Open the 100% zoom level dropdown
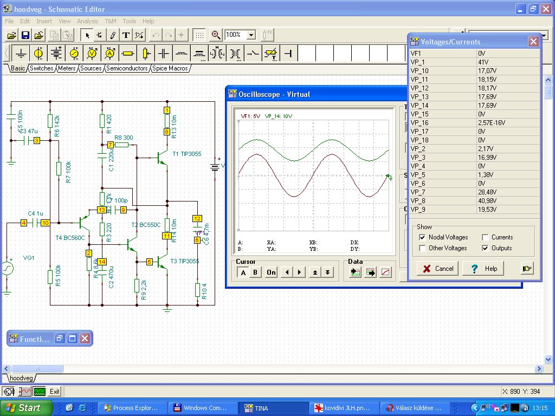The width and height of the screenshot is (555, 416). 251,35
